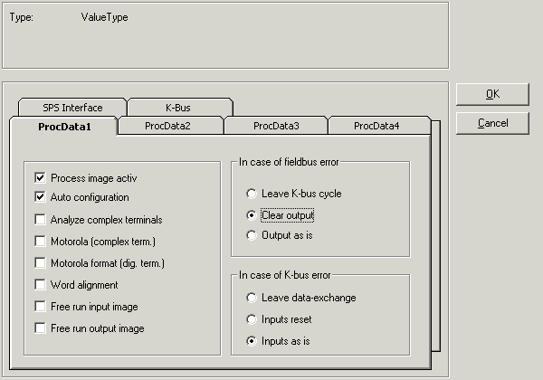Uncheck Process image activ checkbox

point(40,178)
